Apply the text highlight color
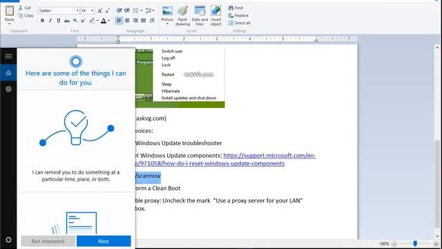Image resolution: width=442 pixels, height=249 pixels. pos(92,21)
